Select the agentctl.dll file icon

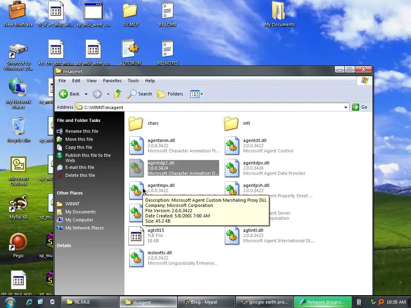pos(232,146)
